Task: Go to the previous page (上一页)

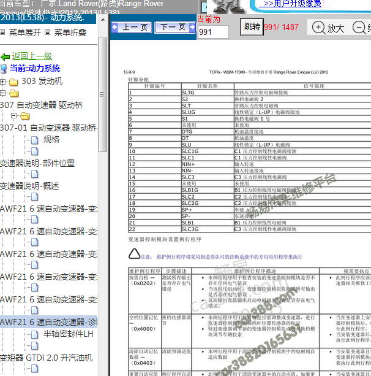Action: [132, 28]
